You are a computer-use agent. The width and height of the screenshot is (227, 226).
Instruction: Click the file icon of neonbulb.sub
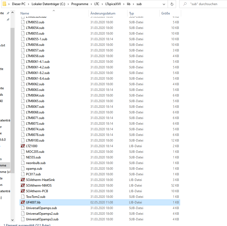pyautogui.click(x=23, y=163)
